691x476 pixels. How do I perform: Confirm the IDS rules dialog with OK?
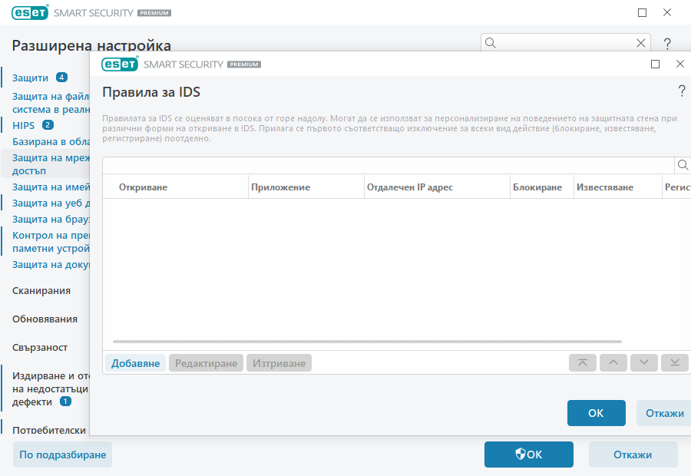[x=597, y=412]
